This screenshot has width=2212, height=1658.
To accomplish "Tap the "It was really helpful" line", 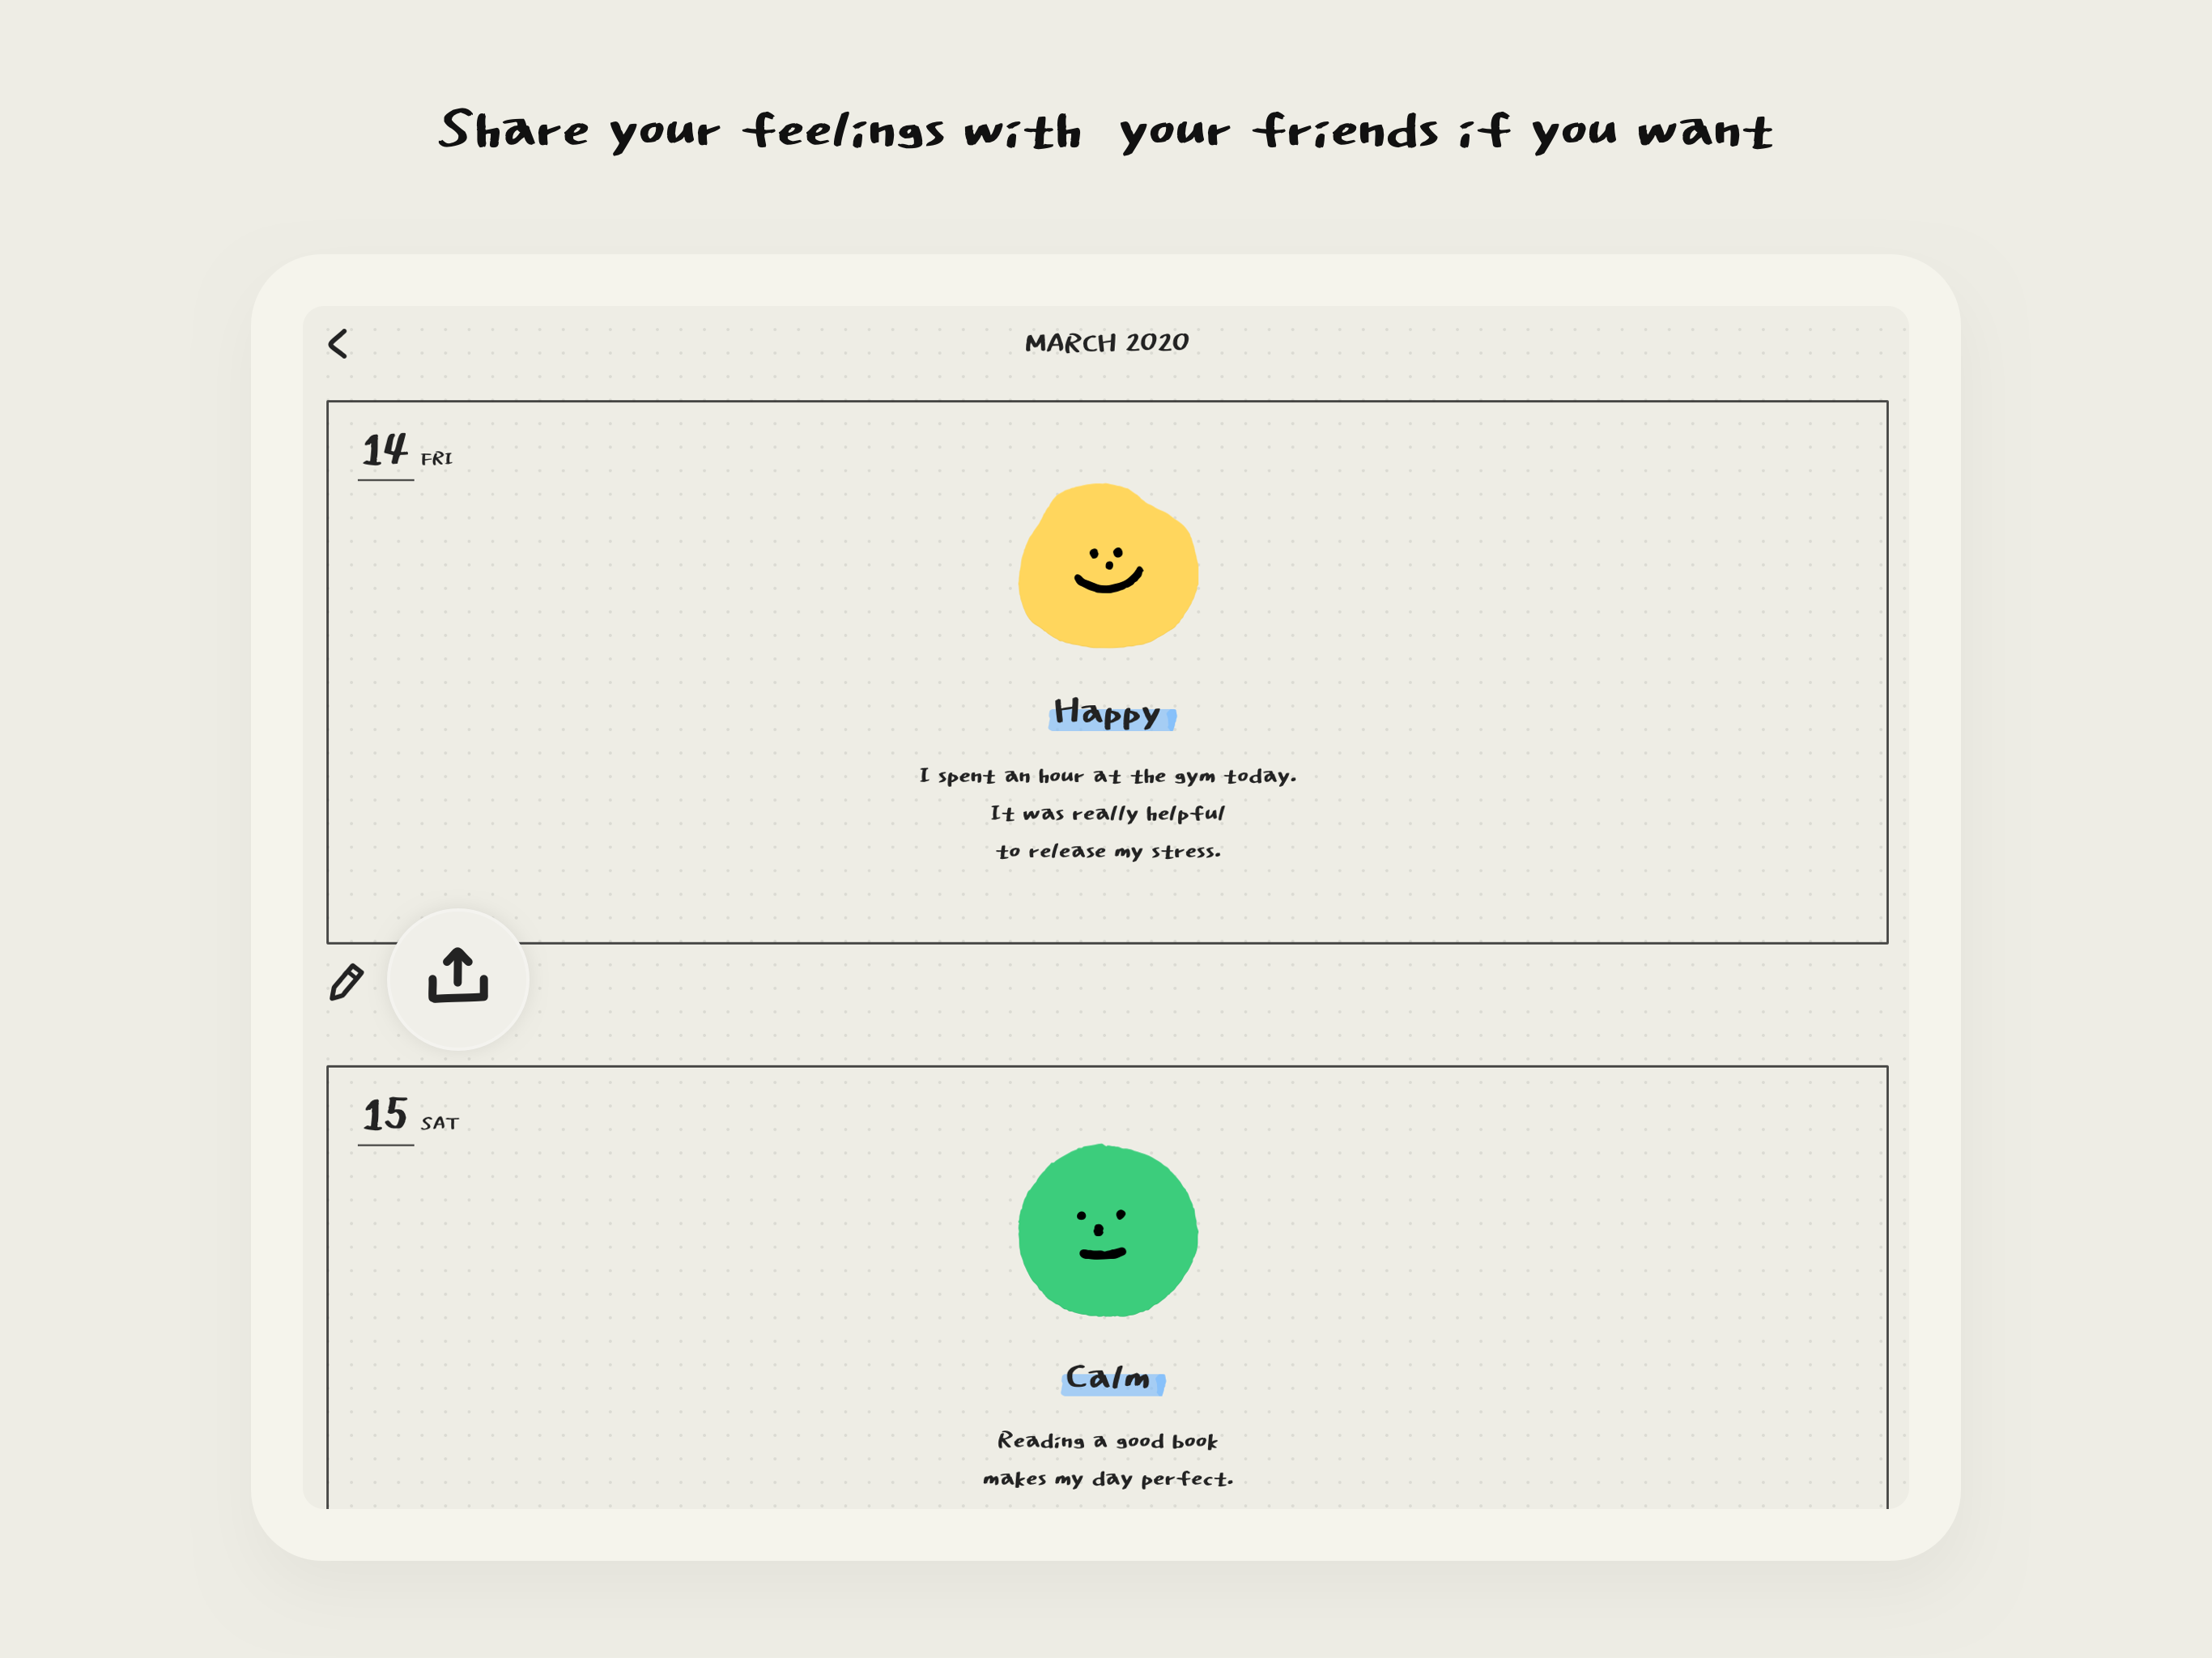I will click(x=1107, y=814).
